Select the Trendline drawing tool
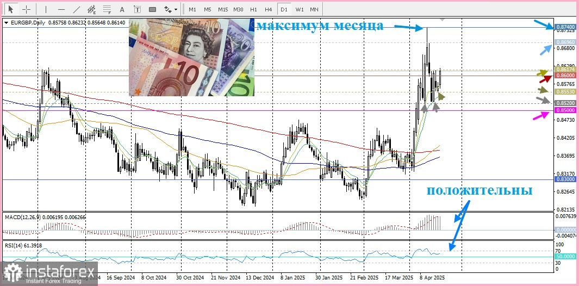Viewport: 579px width, 286px height. (77, 9)
